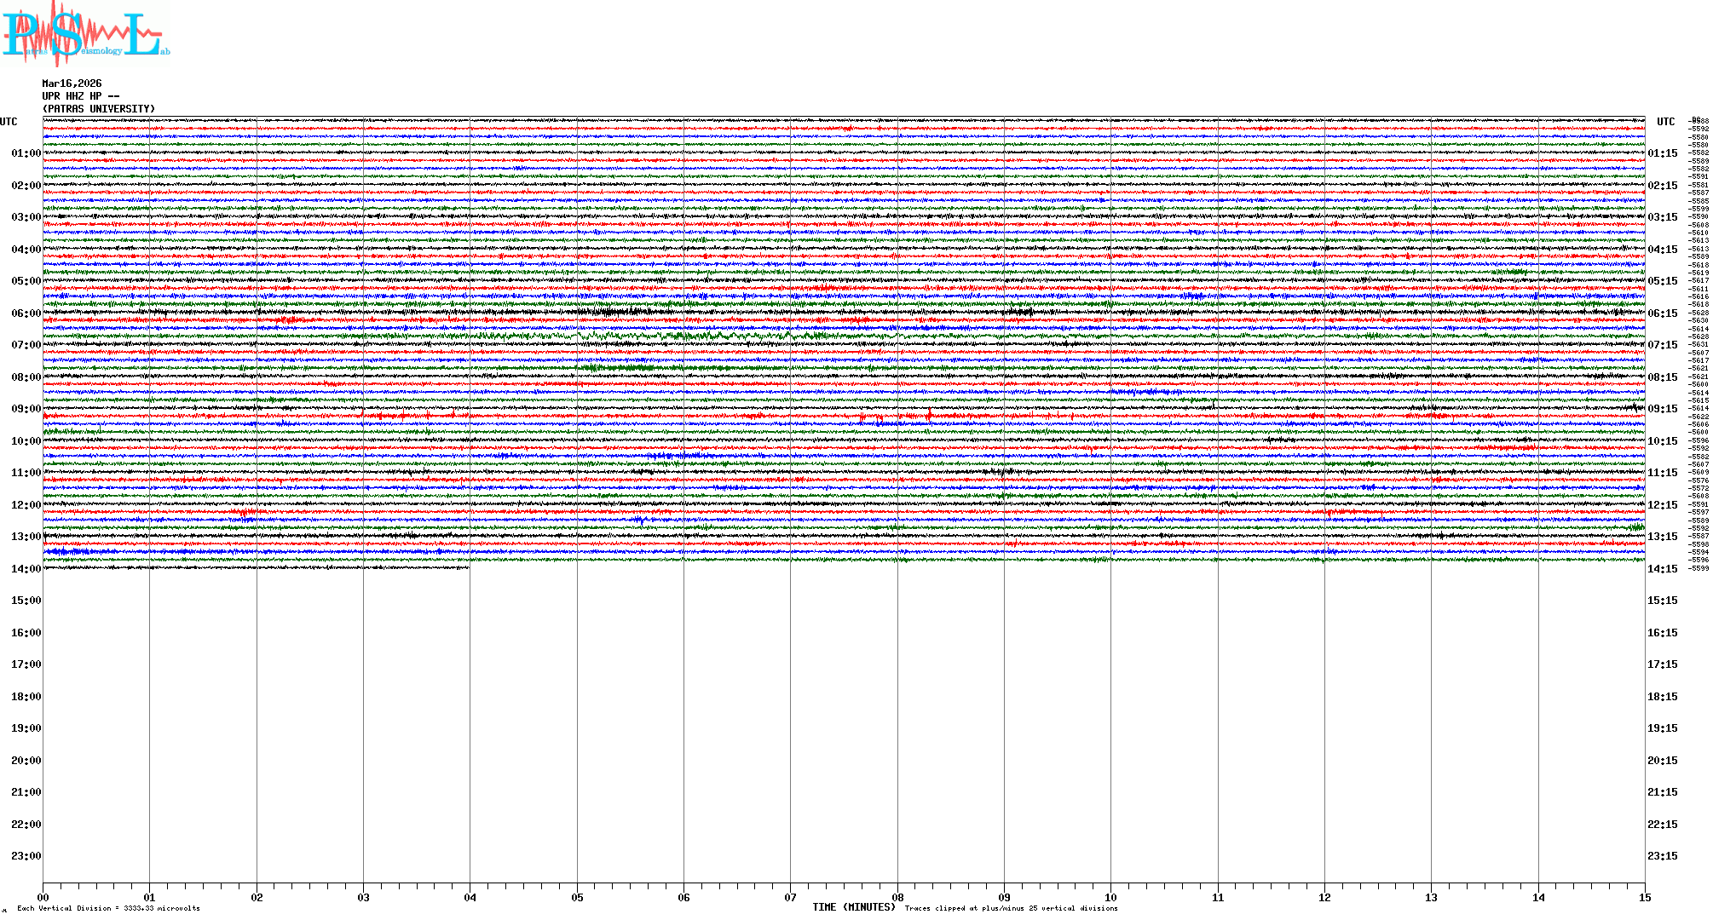
Task: Select the 23:00 hour label on left axis
Action: (x=26, y=856)
